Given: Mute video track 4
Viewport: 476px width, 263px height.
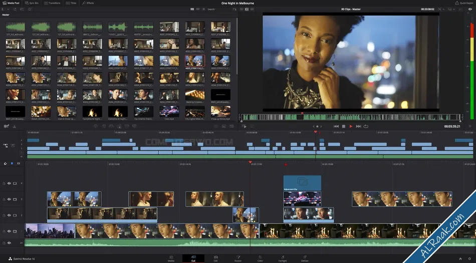Looking at the screenshot, I should [9, 183].
